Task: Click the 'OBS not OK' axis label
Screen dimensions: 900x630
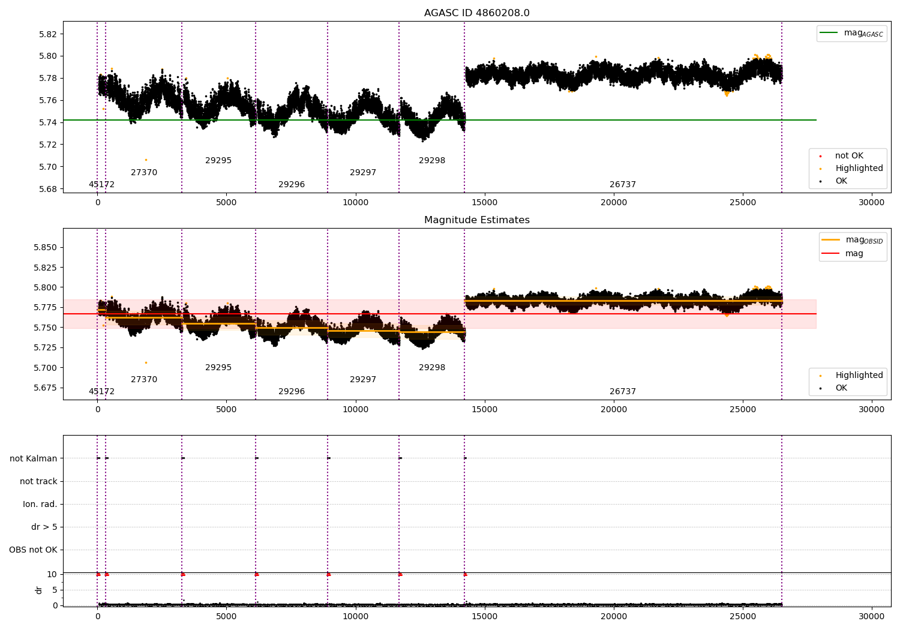Action: click(x=33, y=550)
